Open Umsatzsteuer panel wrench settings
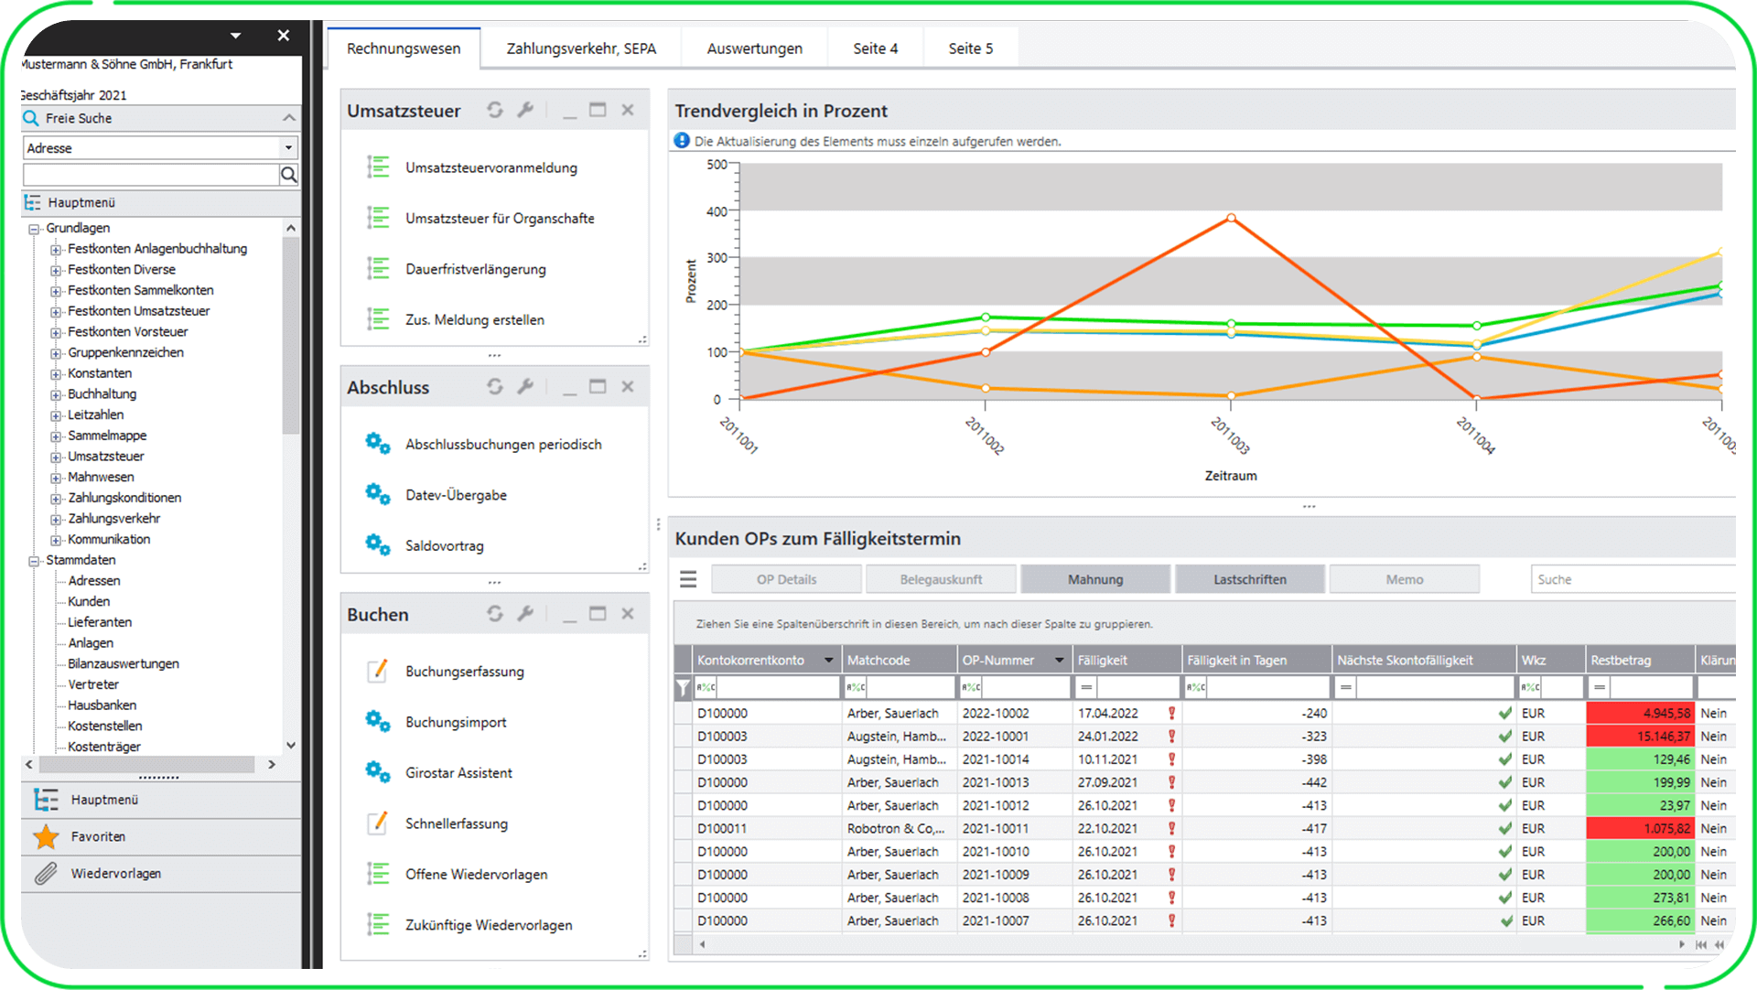 525,110
